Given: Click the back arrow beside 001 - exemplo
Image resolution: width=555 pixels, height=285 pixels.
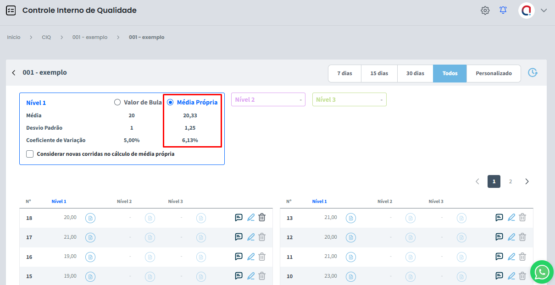Looking at the screenshot, I should click(14, 73).
